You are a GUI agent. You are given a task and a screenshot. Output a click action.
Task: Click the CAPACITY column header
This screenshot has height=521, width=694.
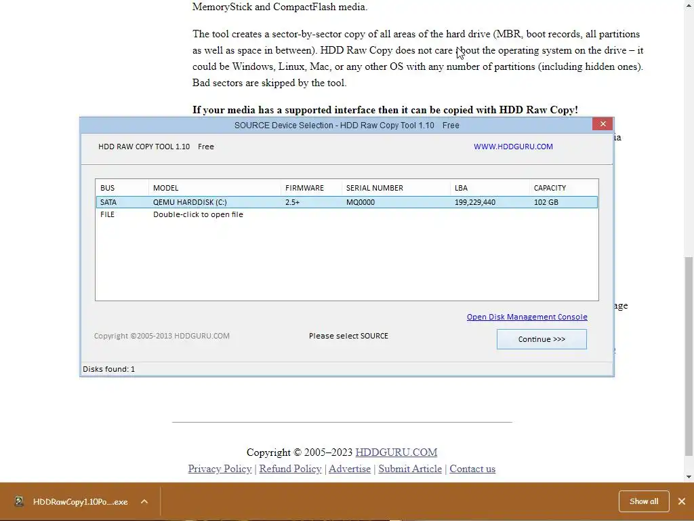coord(563,188)
